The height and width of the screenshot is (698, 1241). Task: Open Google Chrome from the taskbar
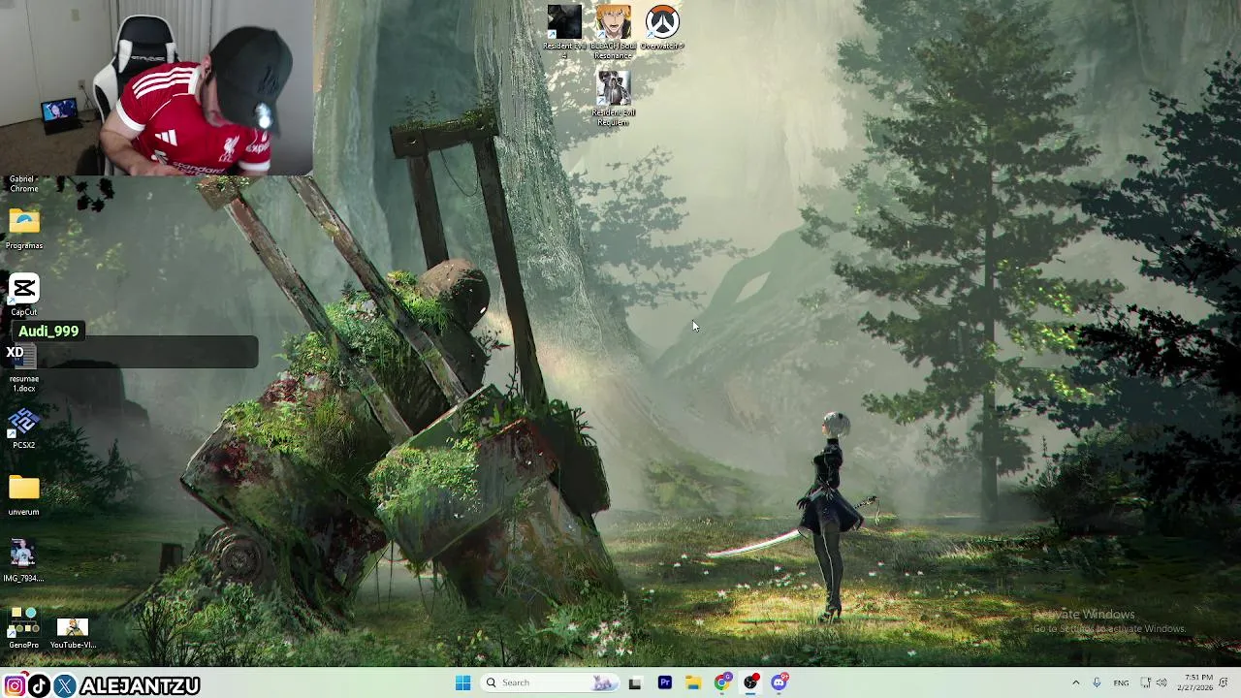click(722, 682)
